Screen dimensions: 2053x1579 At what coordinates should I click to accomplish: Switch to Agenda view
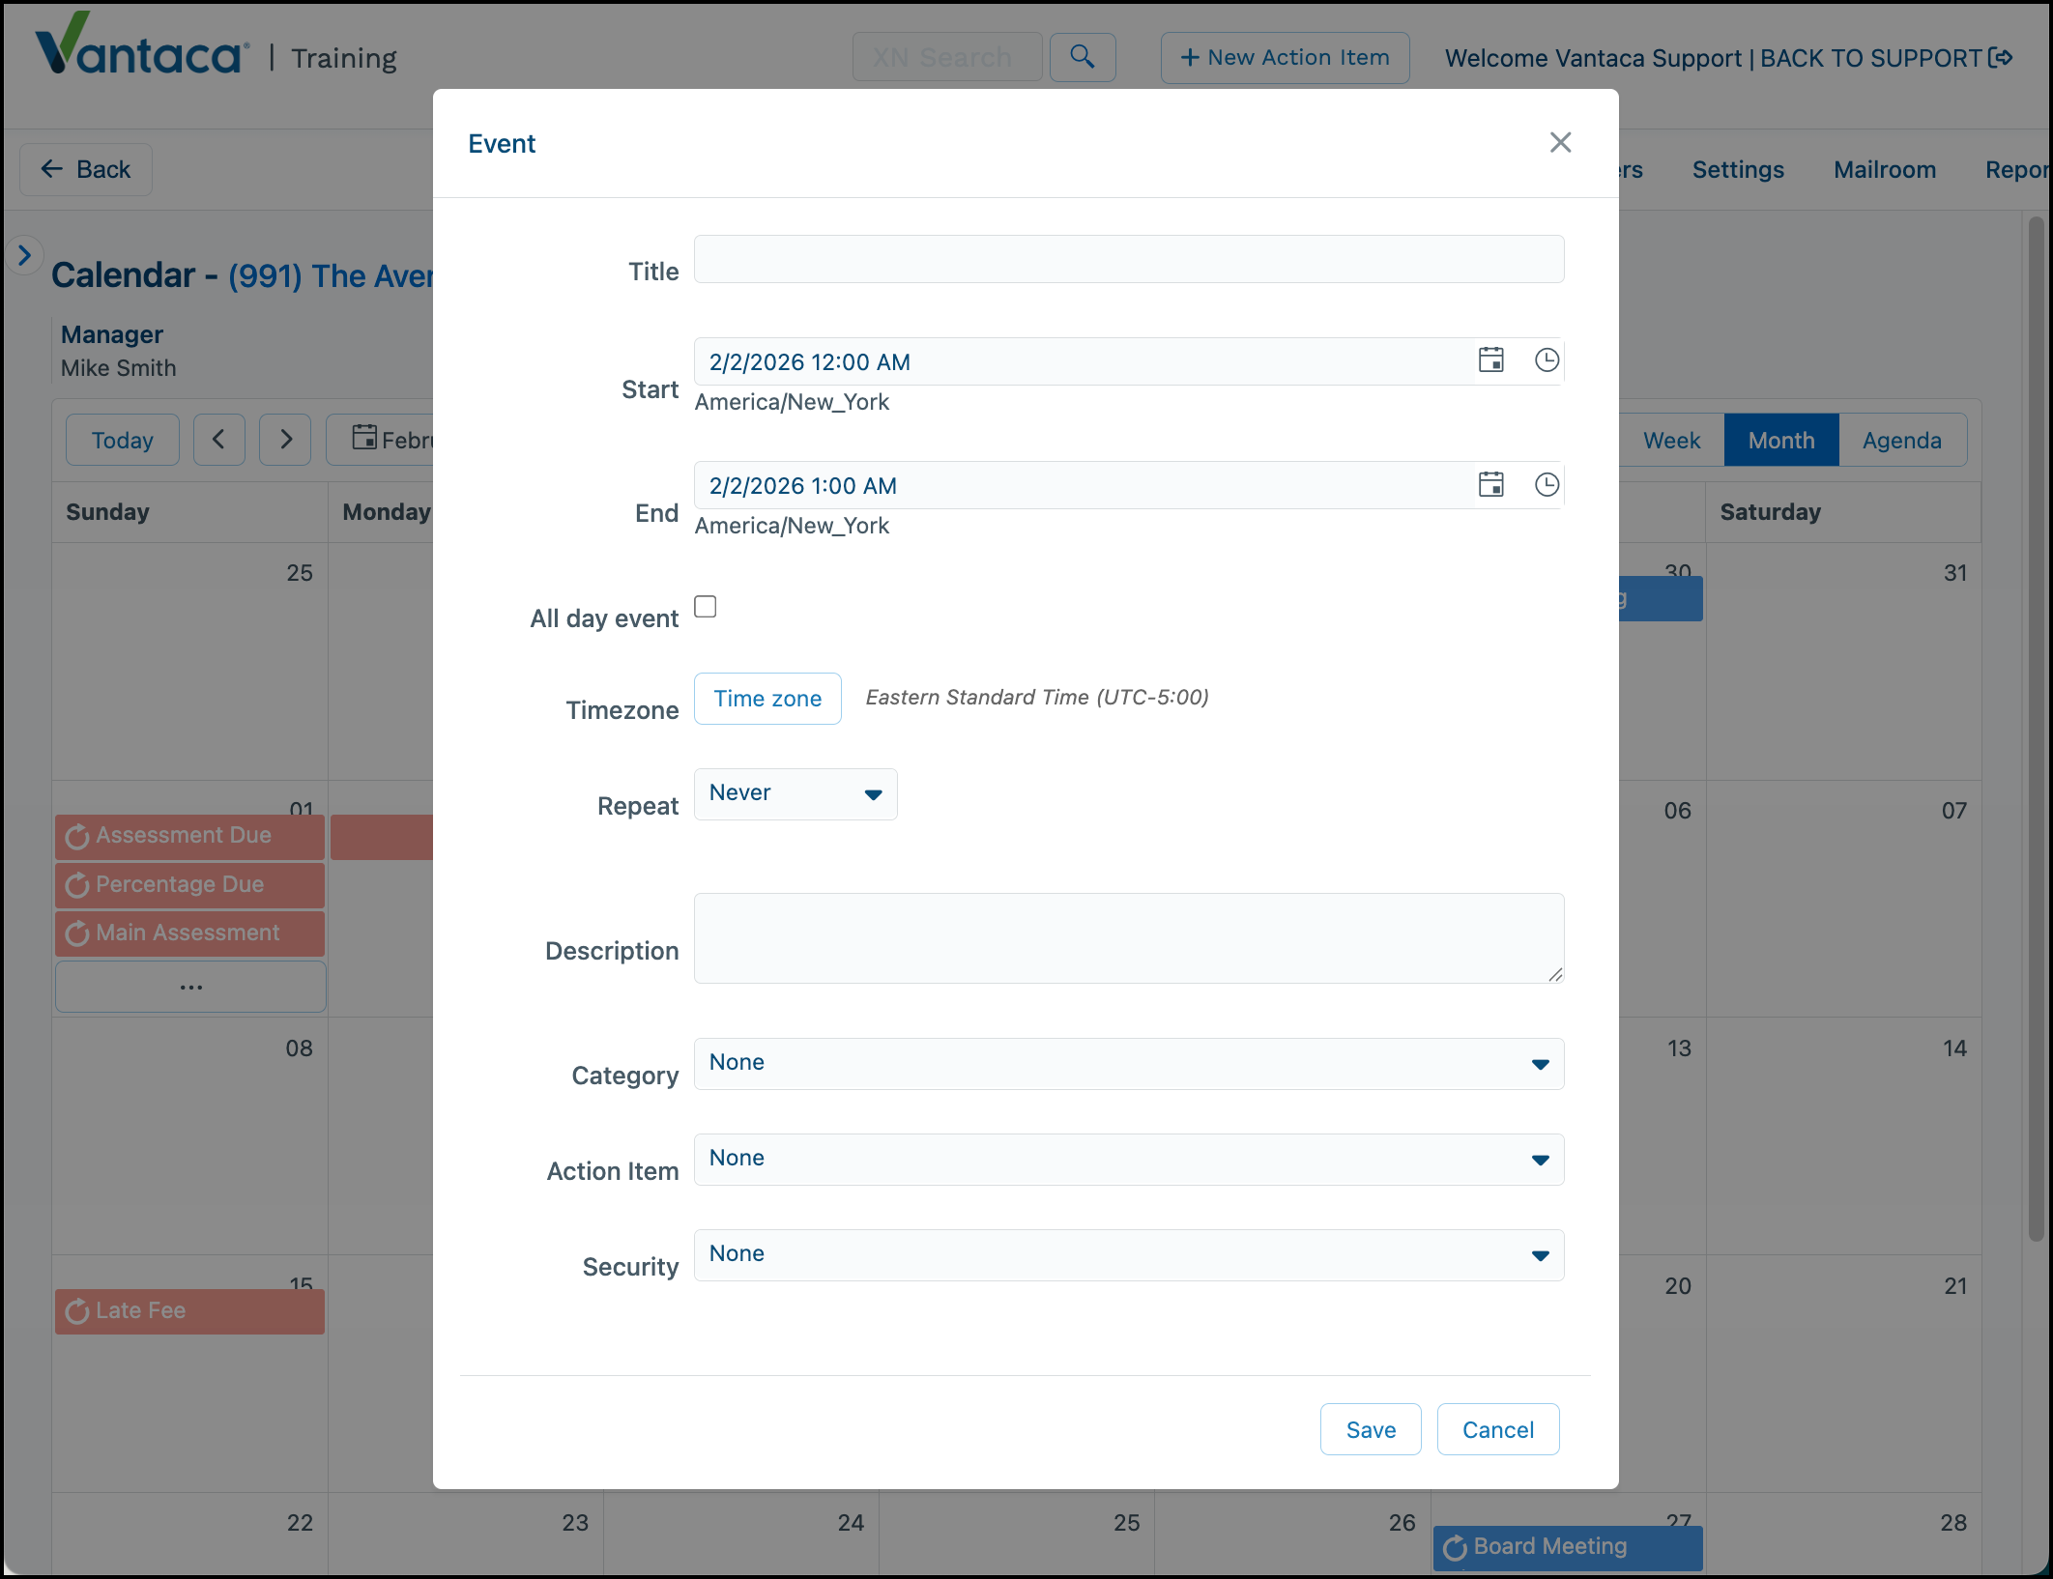(1902, 440)
